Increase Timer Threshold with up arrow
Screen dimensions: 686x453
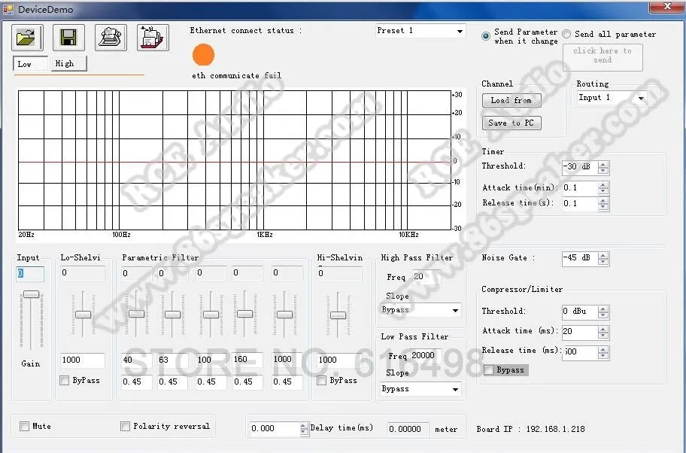pyautogui.click(x=603, y=164)
